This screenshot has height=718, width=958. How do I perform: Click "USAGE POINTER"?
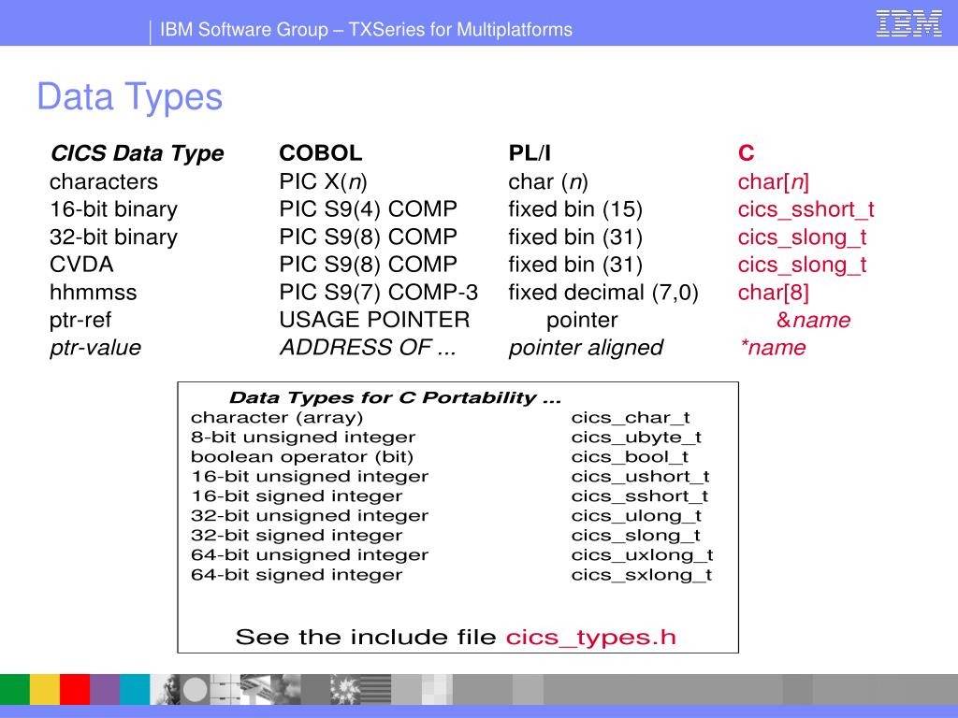[x=374, y=320]
